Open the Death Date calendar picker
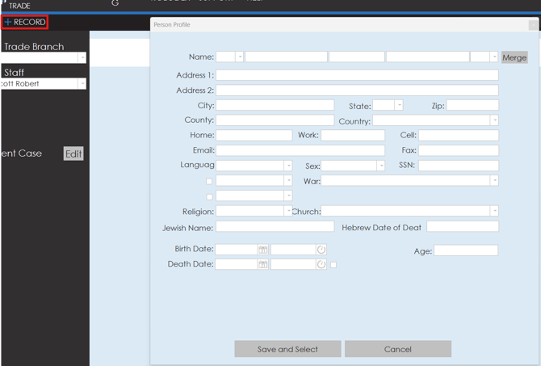Screen dimensions: 541x366 point(262,264)
